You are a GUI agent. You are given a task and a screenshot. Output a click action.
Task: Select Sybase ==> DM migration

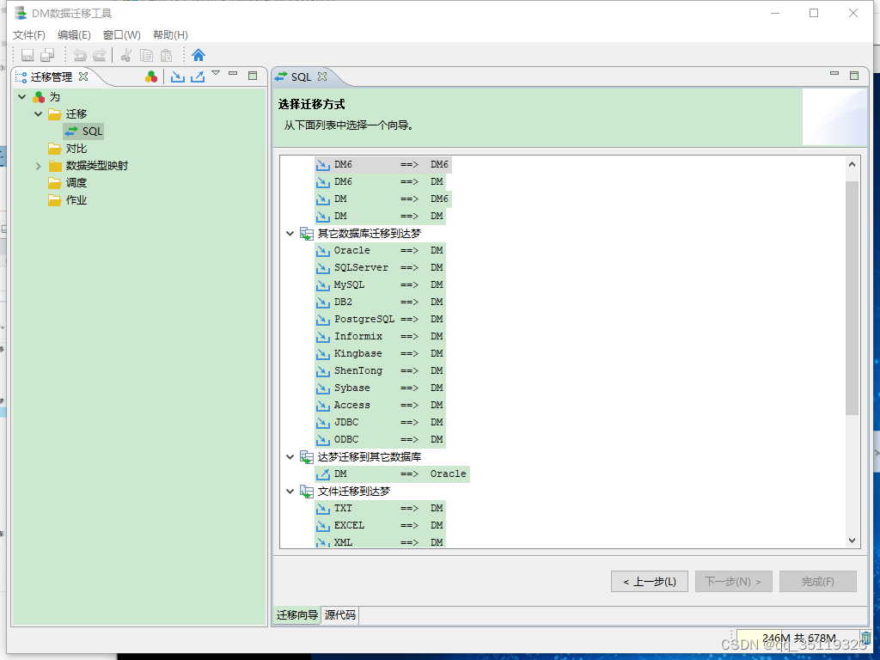click(x=381, y=388)
